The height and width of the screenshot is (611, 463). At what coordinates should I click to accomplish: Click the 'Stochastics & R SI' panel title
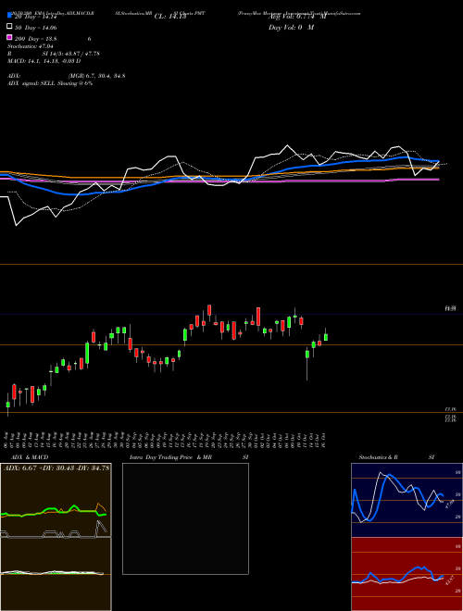tap(396, 457)
